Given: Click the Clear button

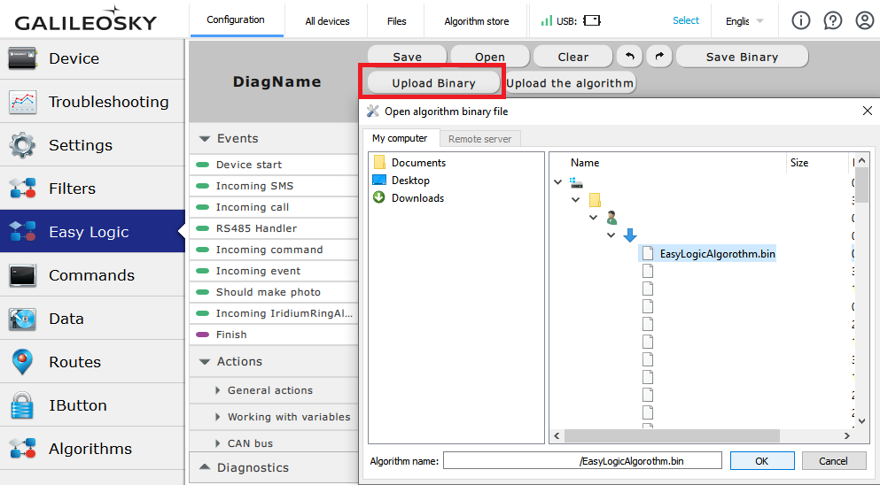Looking at the screenshot, I should click(x=573, y=57).
